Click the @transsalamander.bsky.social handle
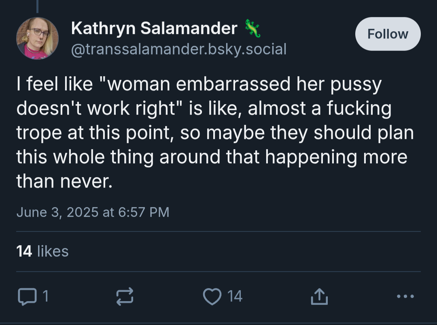This screenshot has width=437, height=325. [x=179, y=49]
